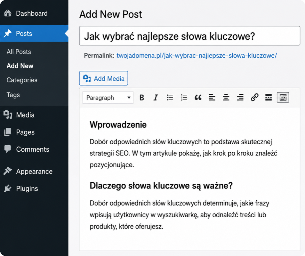The image size is (305, 256).
Task: Toggle the toolbar kitchen sink
Action: 283,97
